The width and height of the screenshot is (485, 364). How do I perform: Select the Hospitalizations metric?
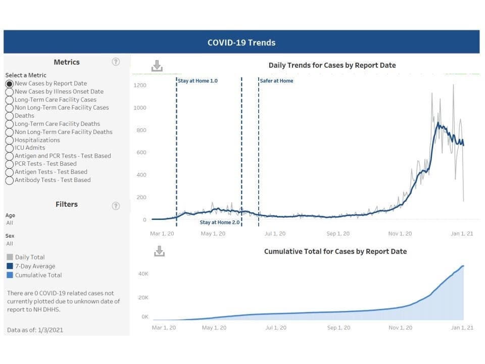click(9, 140)
